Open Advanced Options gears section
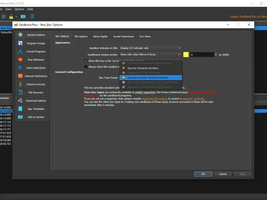The height and width of the screenshot is (200, 267). pos(33,101)
